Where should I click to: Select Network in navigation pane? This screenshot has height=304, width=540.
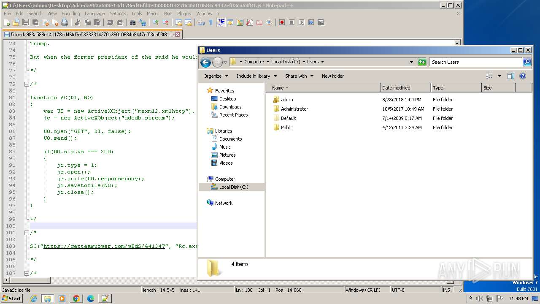pos(223,203)
